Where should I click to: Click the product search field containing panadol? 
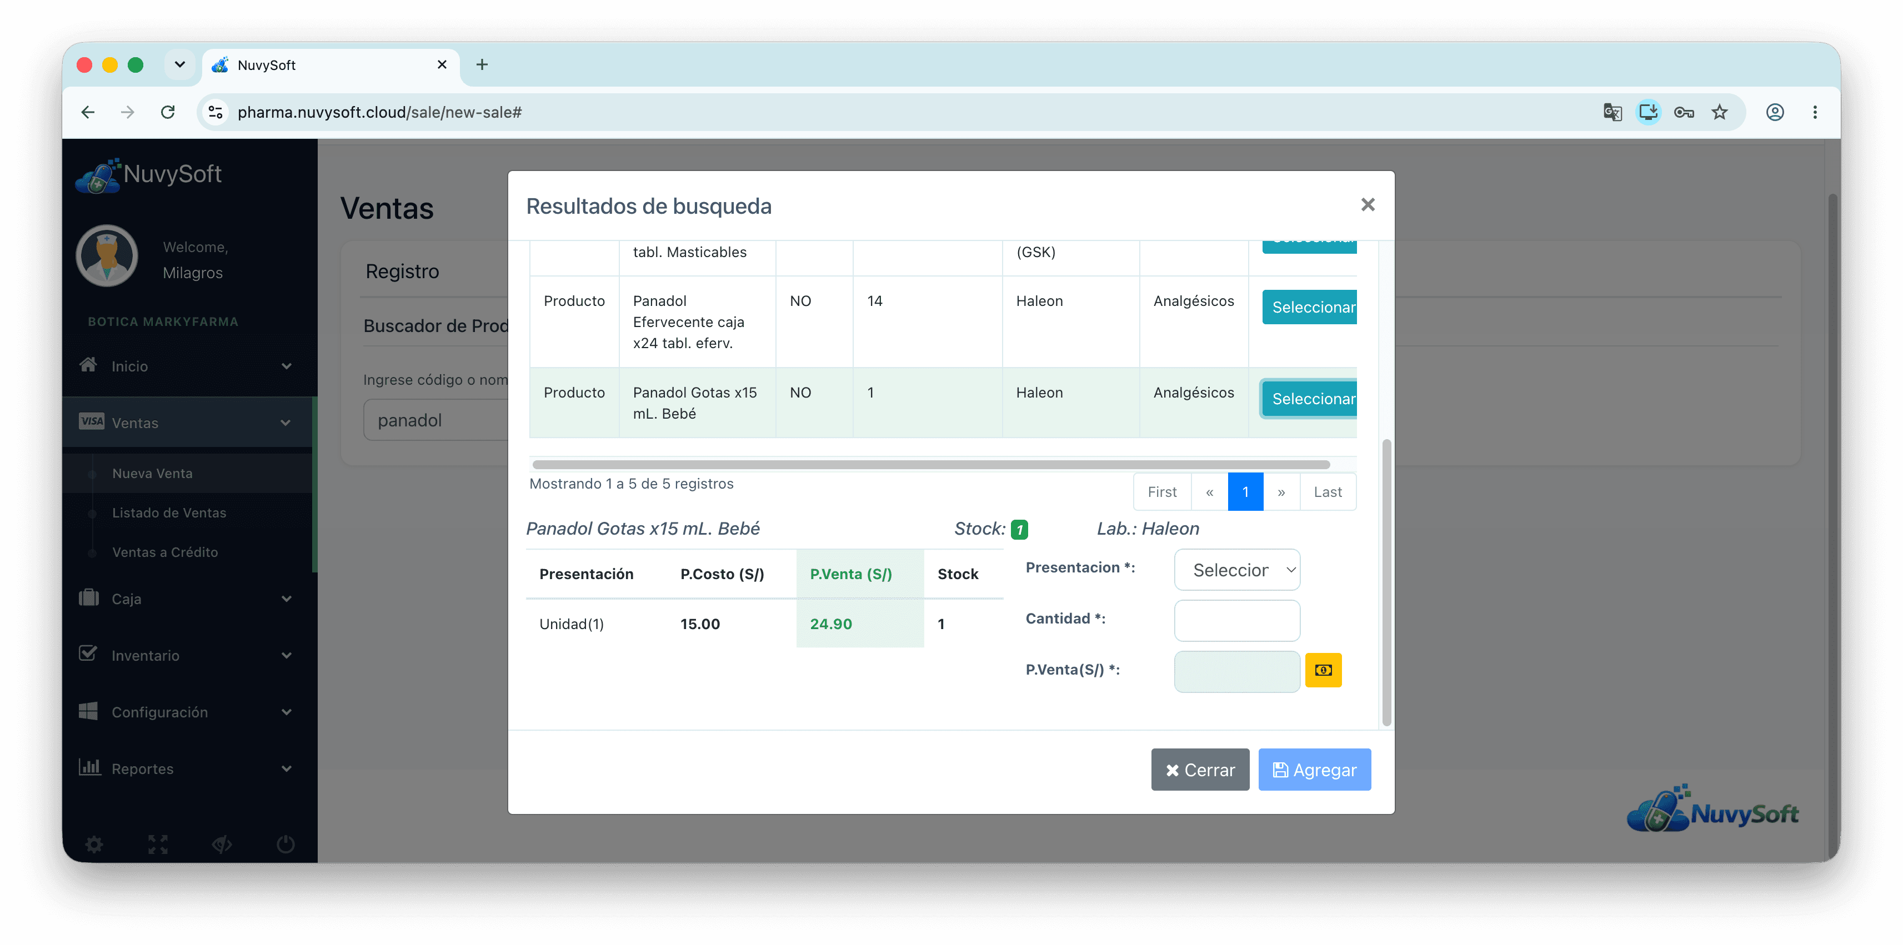[436, 420]
